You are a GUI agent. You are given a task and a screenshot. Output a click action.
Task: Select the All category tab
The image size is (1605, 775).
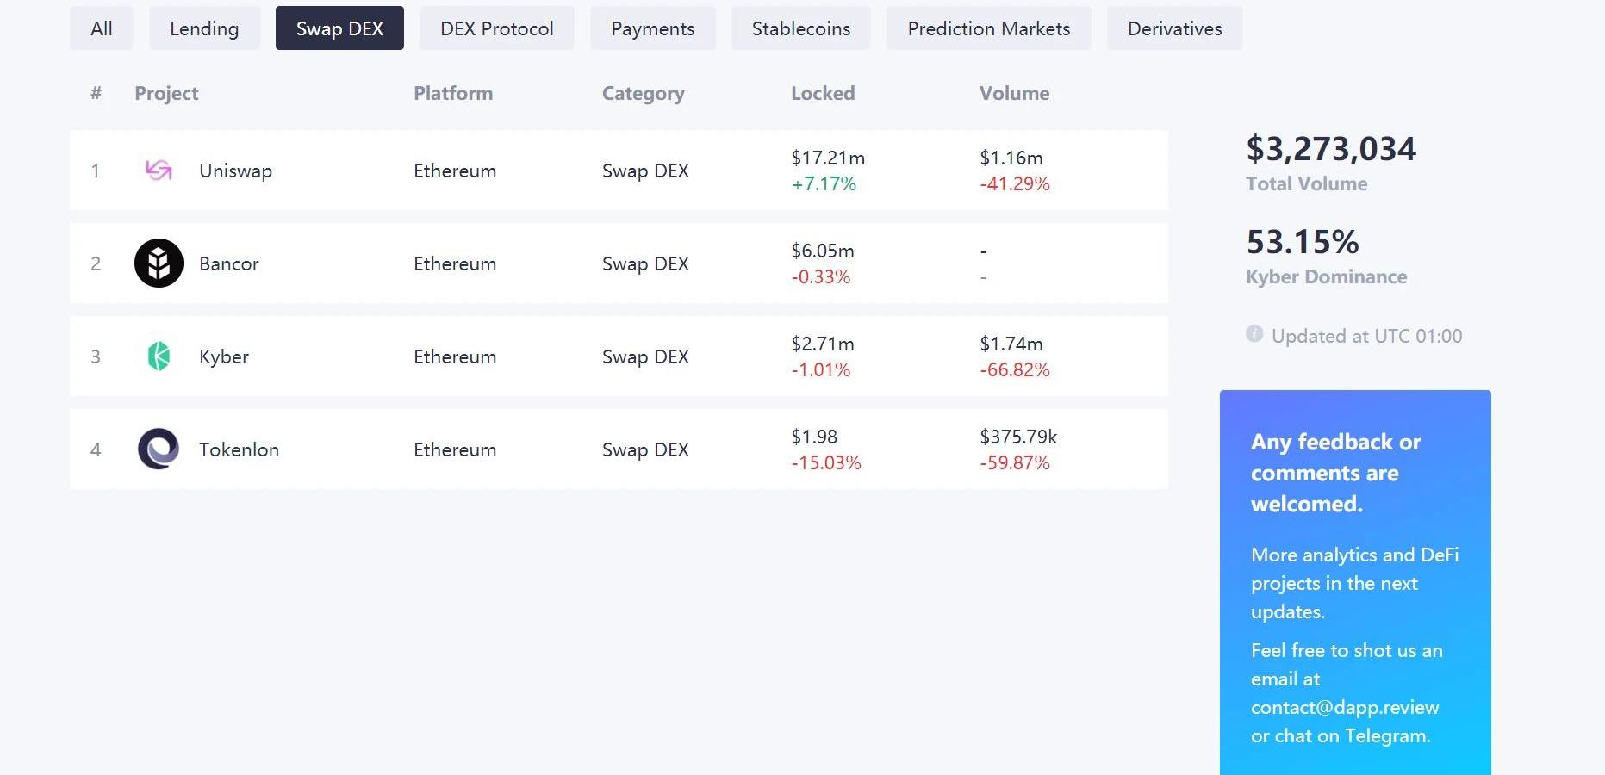[x=102, y=28]
